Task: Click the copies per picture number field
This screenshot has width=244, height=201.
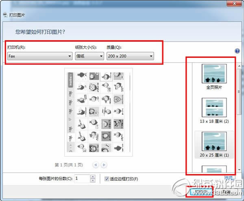Action: tap(83, 179)
